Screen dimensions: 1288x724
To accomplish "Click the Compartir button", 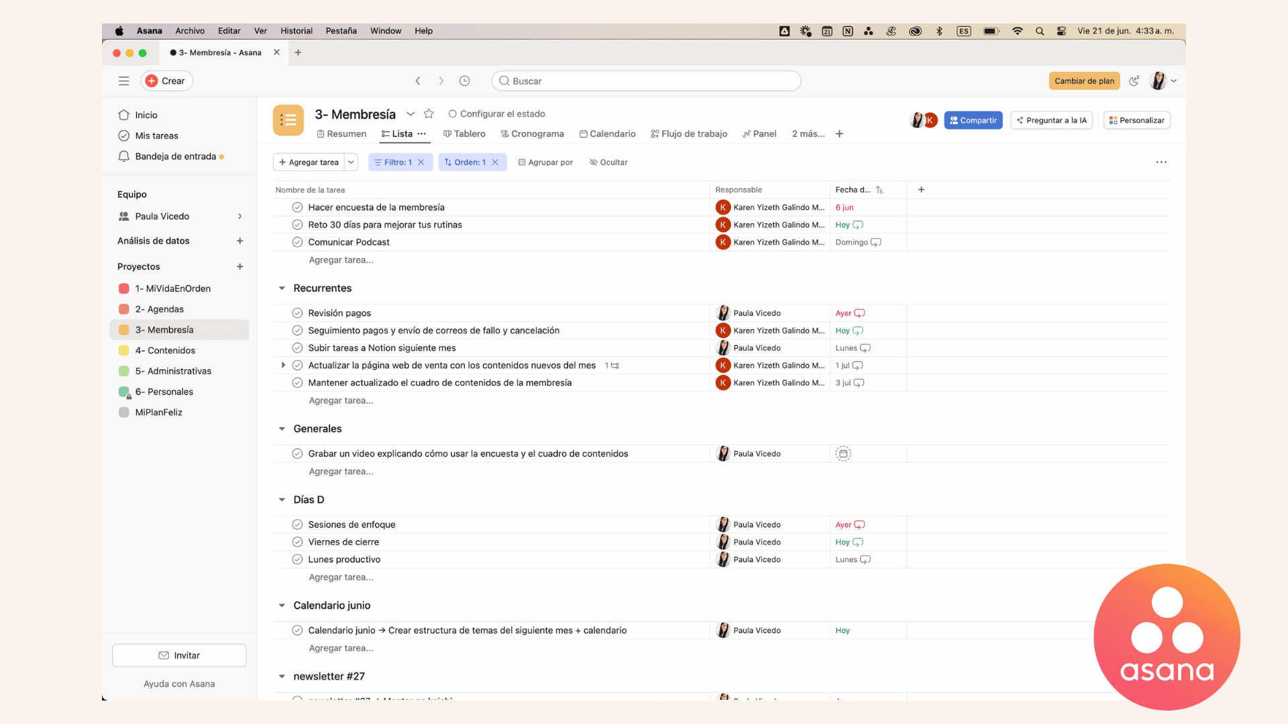I will pos(973,121).
